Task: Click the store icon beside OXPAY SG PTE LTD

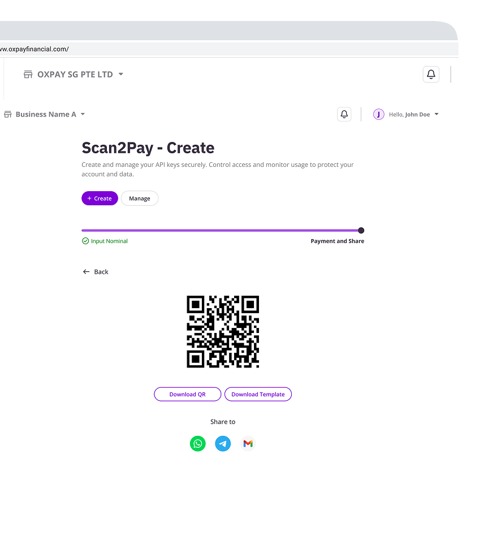Action: (28, 75)
